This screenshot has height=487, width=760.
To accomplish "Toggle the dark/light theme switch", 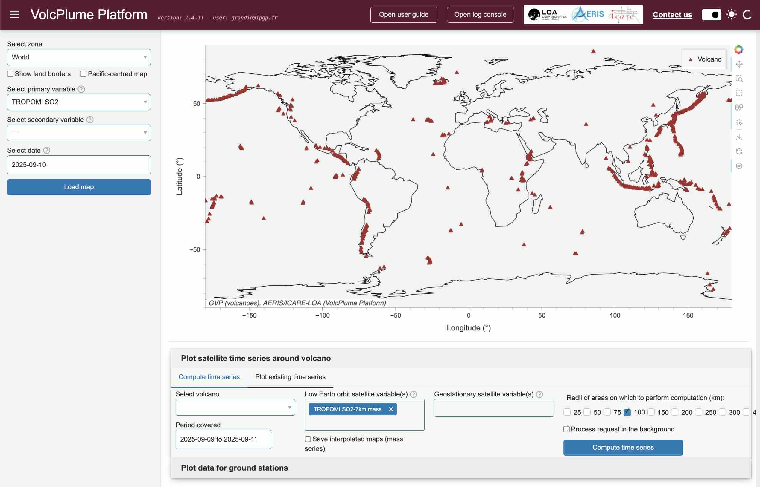I will coord(711,15).
